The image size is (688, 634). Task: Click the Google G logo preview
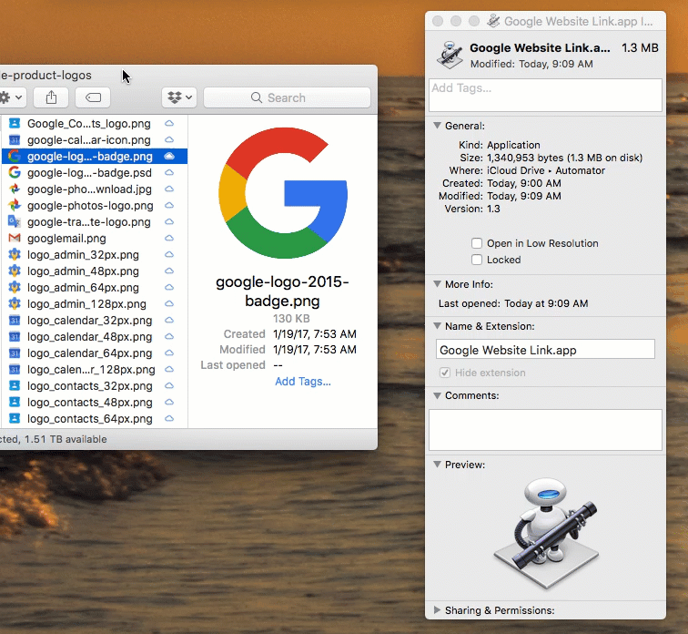pyautogui.click(x=283, y=194)
